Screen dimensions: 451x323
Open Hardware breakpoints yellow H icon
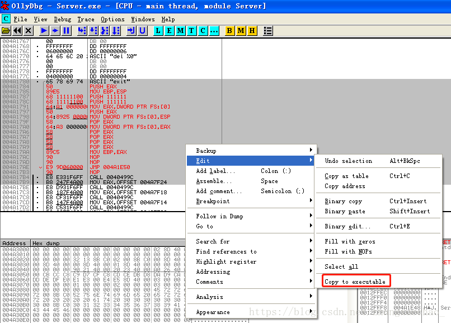coord(252,30)
